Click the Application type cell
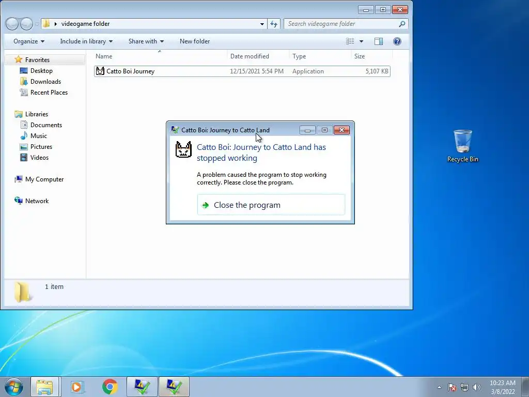Viewport: 529px width, 397px height. pyautogui.click(x=308, y=71)
